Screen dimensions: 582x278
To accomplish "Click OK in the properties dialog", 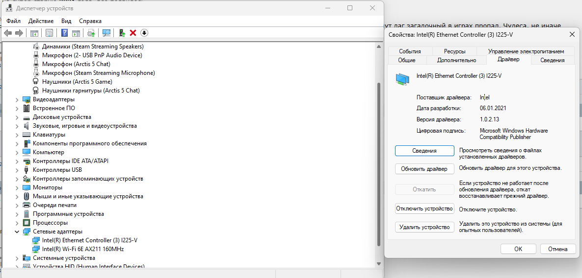I will tap(518, 249).
